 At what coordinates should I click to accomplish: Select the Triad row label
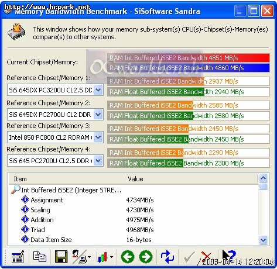(37, 230)
